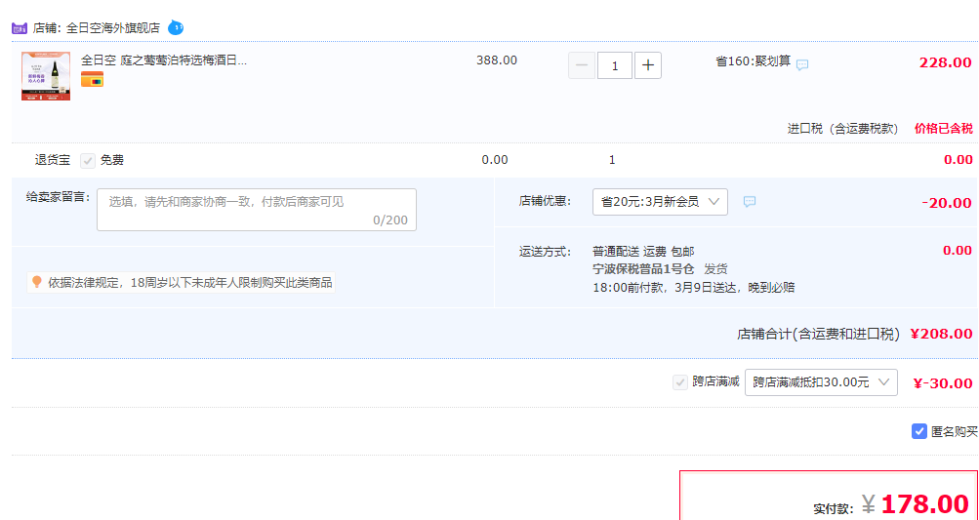
Task: Click the Tmall store logo icon
Action: (x=20, y=28)
